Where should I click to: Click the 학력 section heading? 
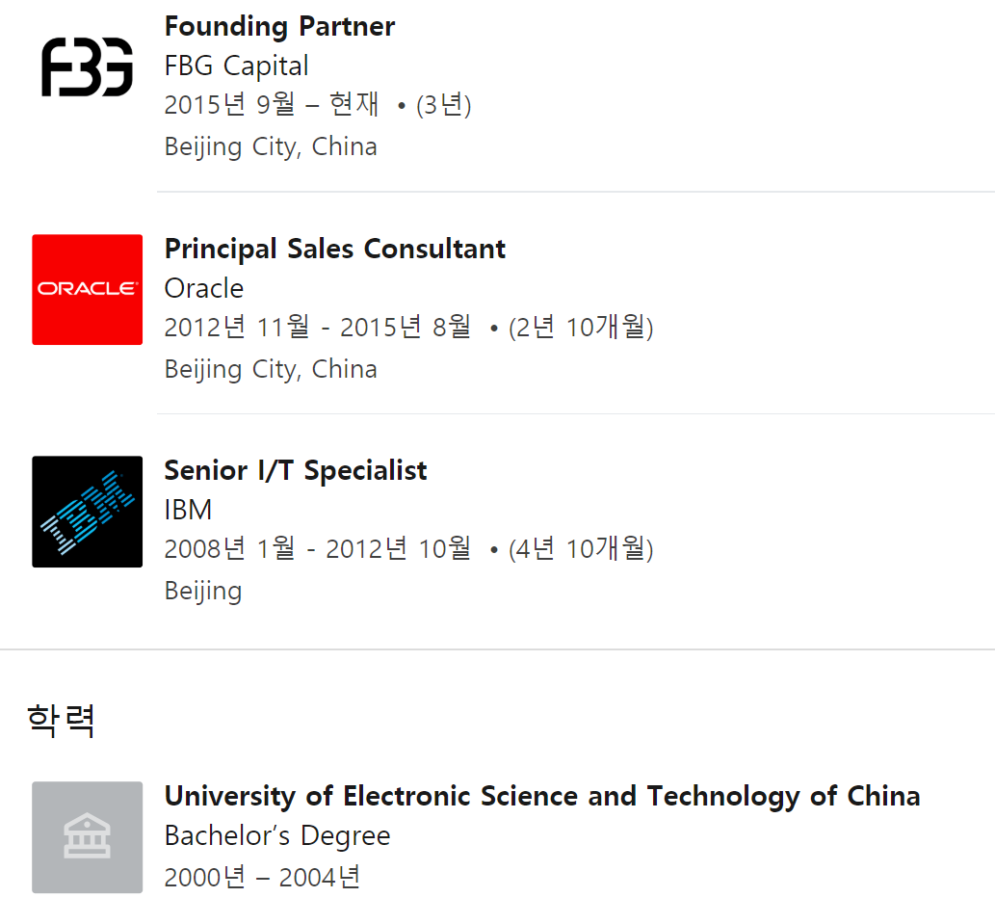pyautogui.click(x=61, y=721)
